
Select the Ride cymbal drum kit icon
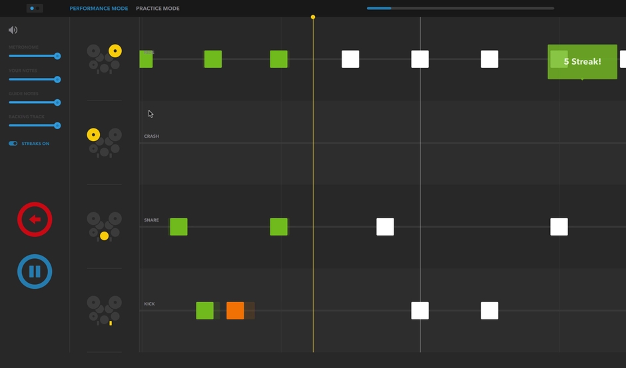[105, 59]
